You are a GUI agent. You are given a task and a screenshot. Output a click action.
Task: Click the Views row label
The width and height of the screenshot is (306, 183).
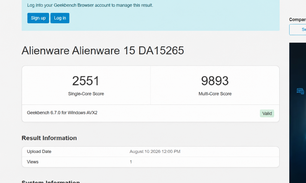(33, 162)
